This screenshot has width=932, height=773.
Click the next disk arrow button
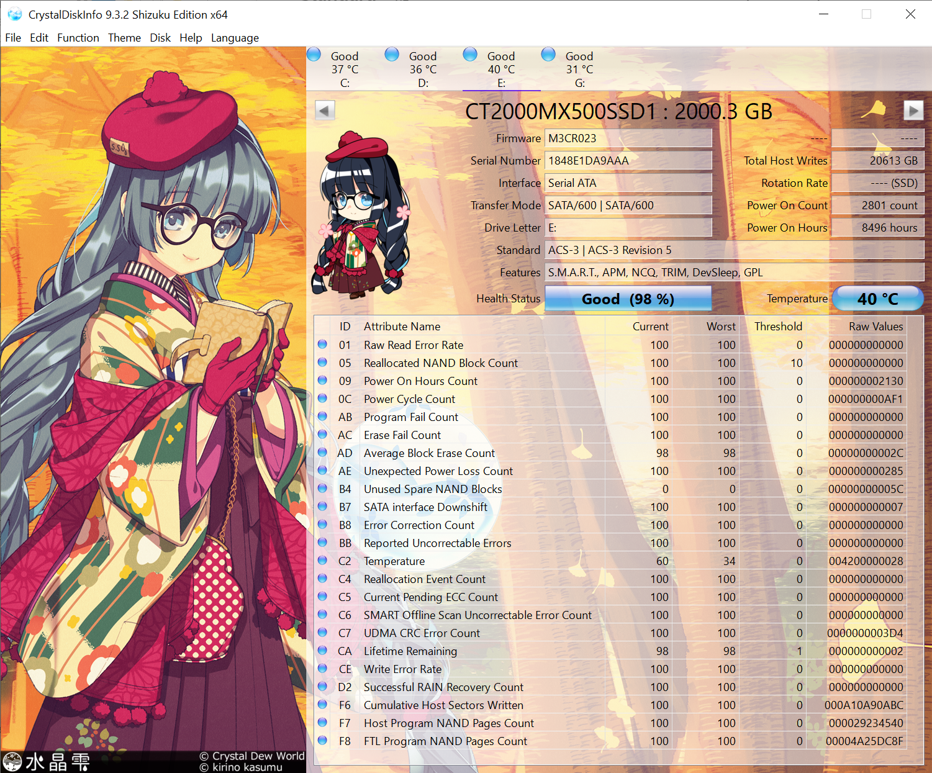[x=913, y=111]
